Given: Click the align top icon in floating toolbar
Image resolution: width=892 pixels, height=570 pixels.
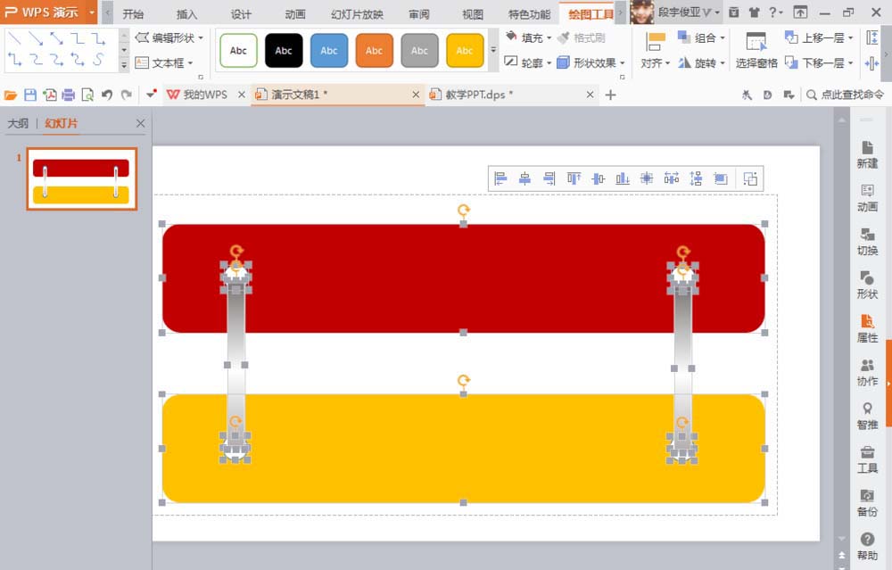Looking at the screenshot, I should click(x=574, y=178).
